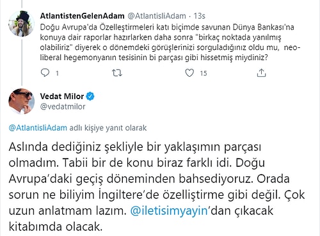The width and height of the screenshot is (320, 236).
Task: Click the original tweet text about Dünya Bankası
Action: (x=170, y=42)
